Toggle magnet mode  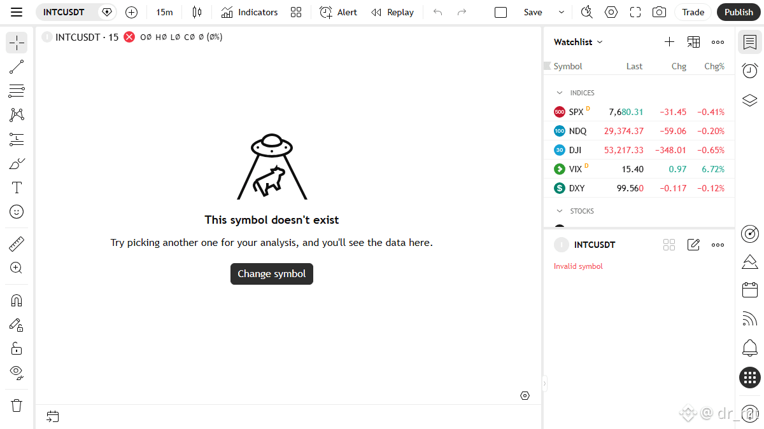tap(17, 300)
